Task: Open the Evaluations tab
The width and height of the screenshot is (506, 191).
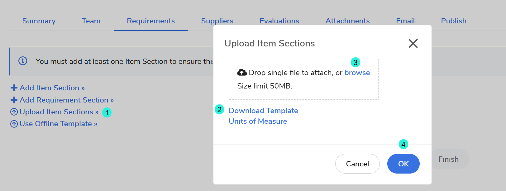Action: click(279, 21)
